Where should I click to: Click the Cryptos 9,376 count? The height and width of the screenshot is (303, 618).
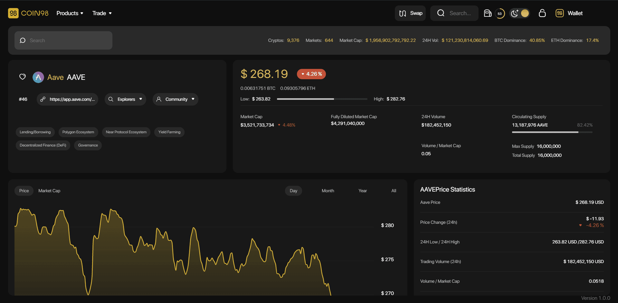[293, 40]
